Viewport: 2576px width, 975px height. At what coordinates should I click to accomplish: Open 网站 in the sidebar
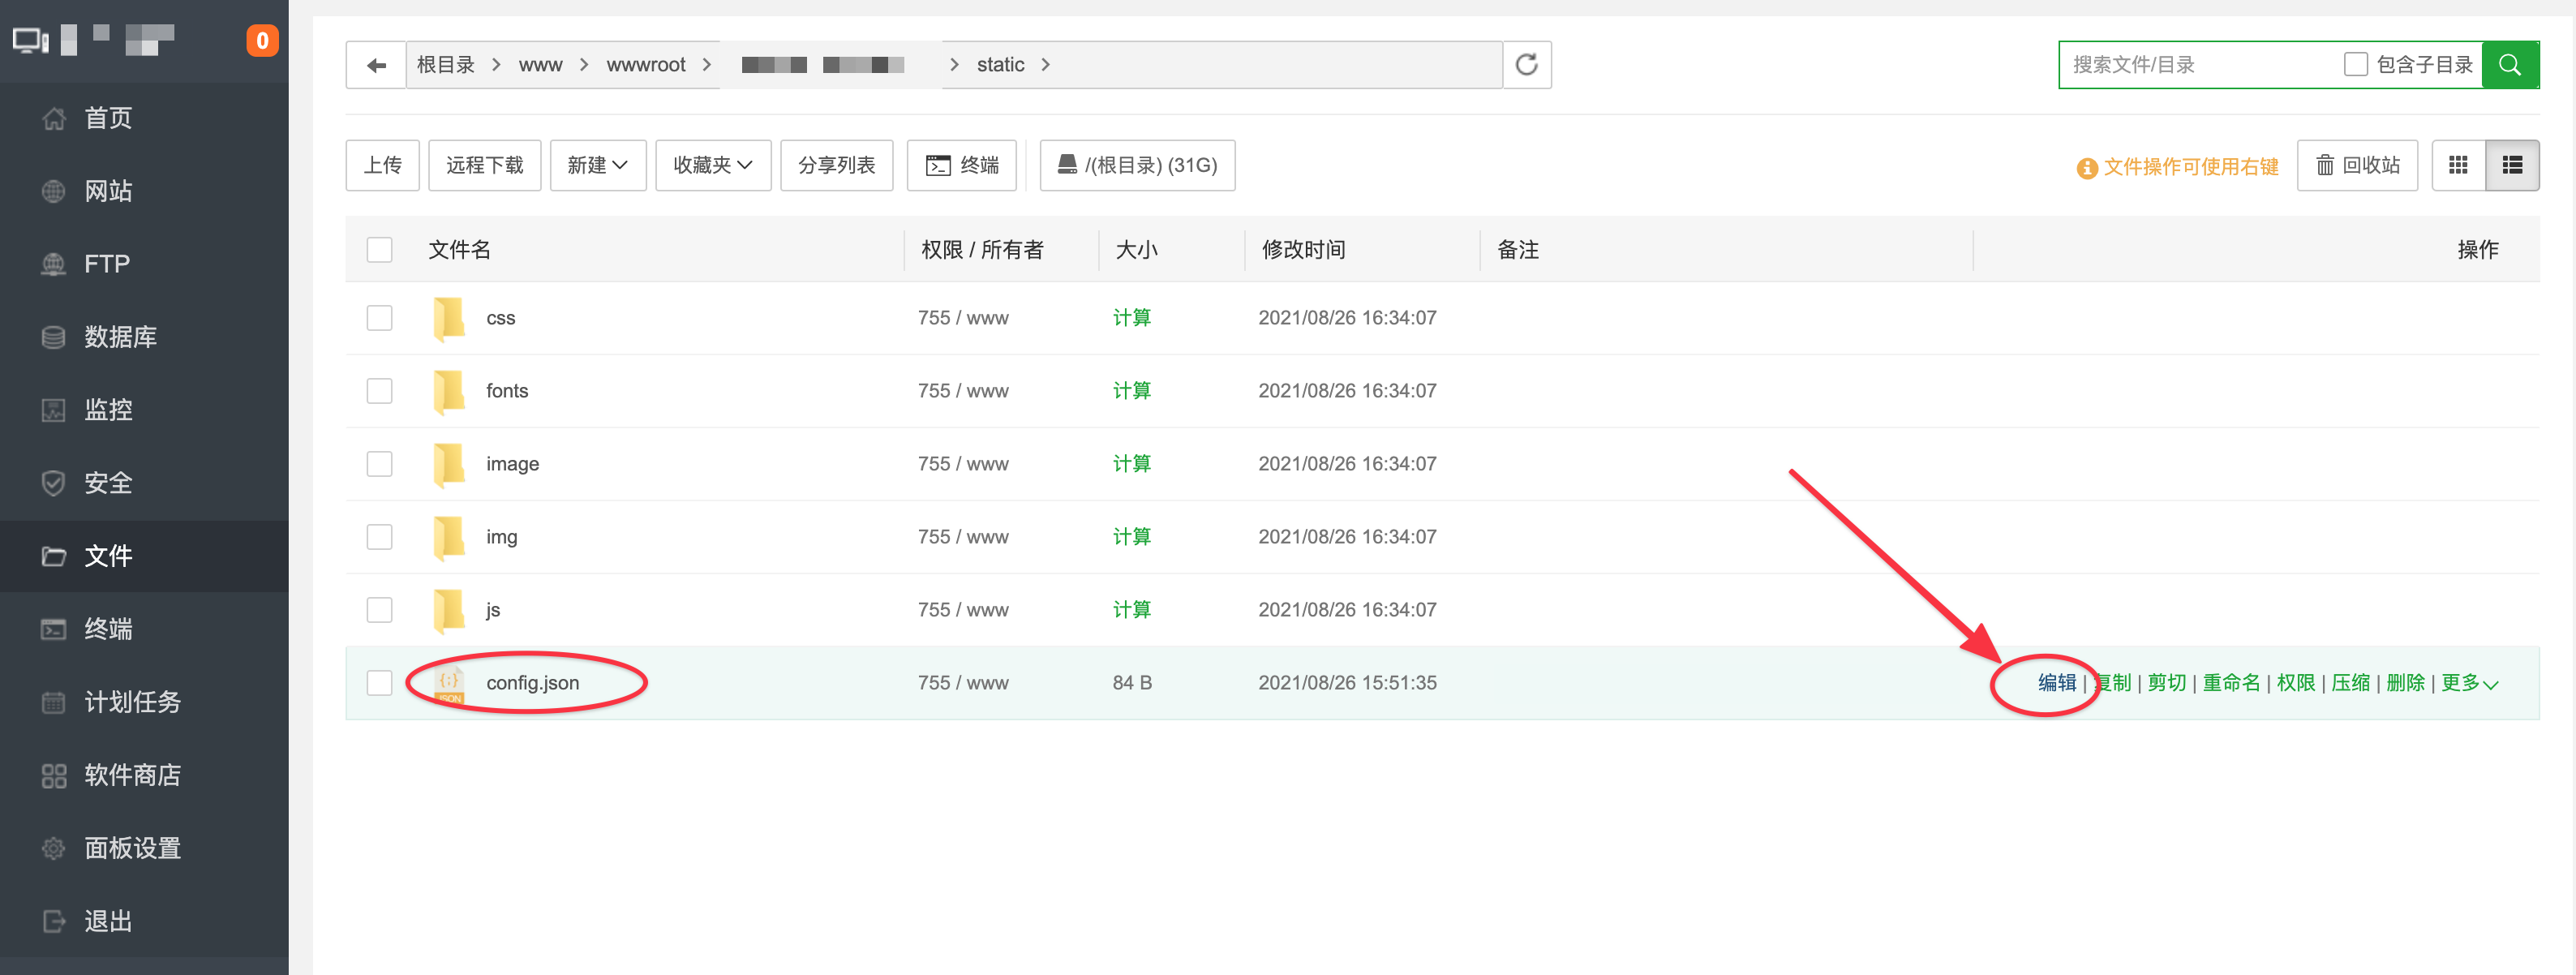144,191
